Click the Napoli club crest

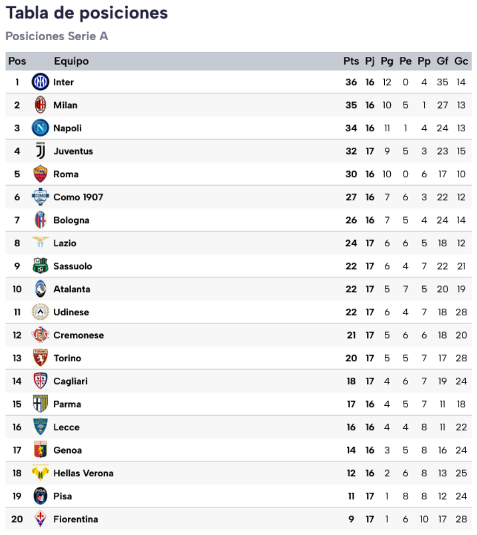(40, 128)
